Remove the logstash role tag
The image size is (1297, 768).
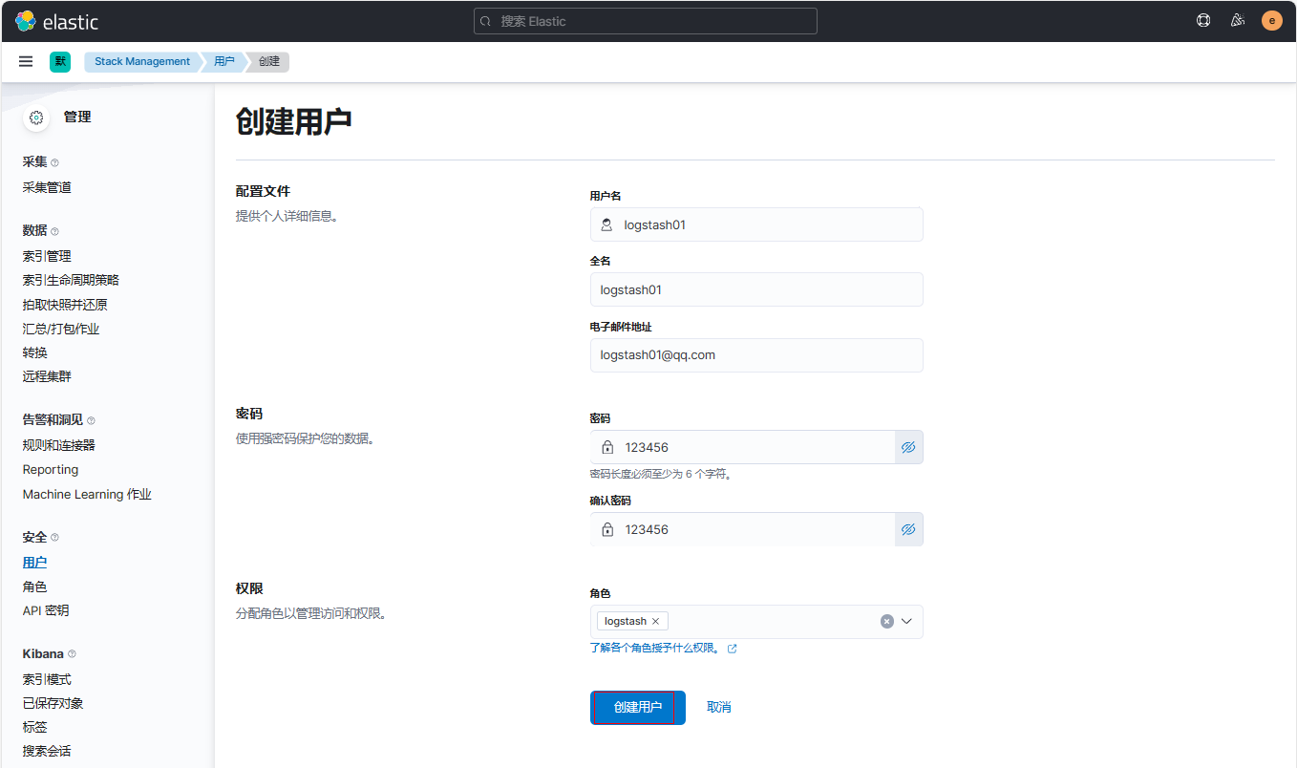pos(655,621)
